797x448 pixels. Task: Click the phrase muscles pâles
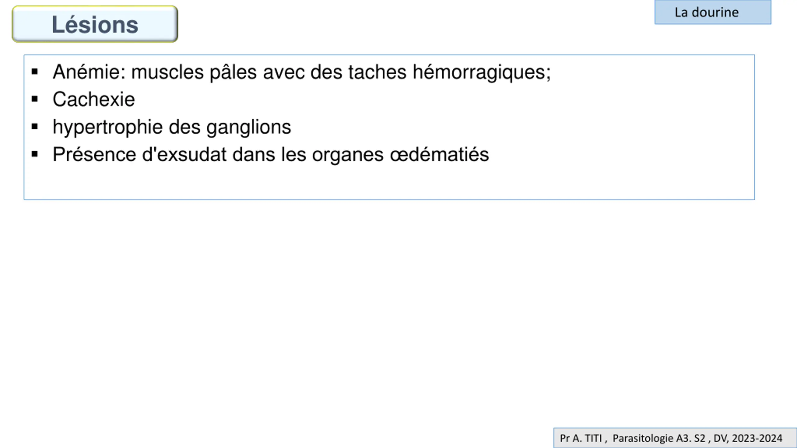[x=194, y=72]
